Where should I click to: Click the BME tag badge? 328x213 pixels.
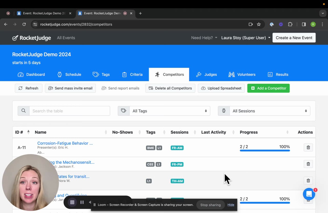click(151, 148)
